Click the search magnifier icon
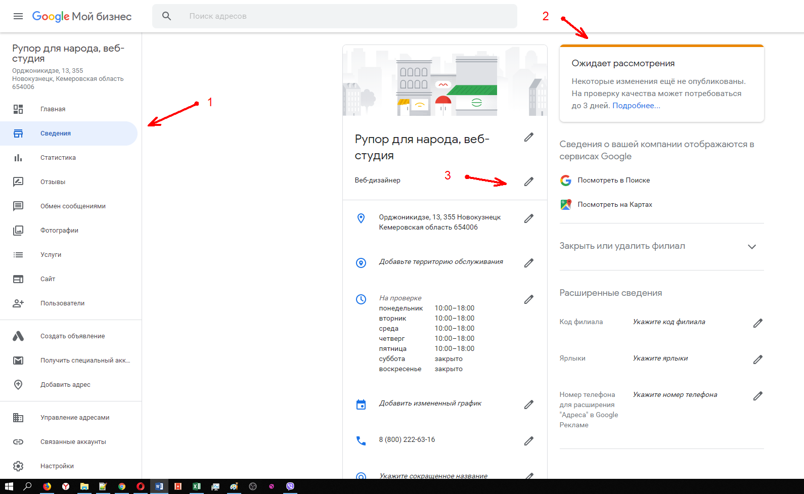This screenshot has height=494, width=804. click(166, 16)
